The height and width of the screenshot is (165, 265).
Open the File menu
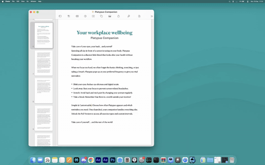pos(13,1)
